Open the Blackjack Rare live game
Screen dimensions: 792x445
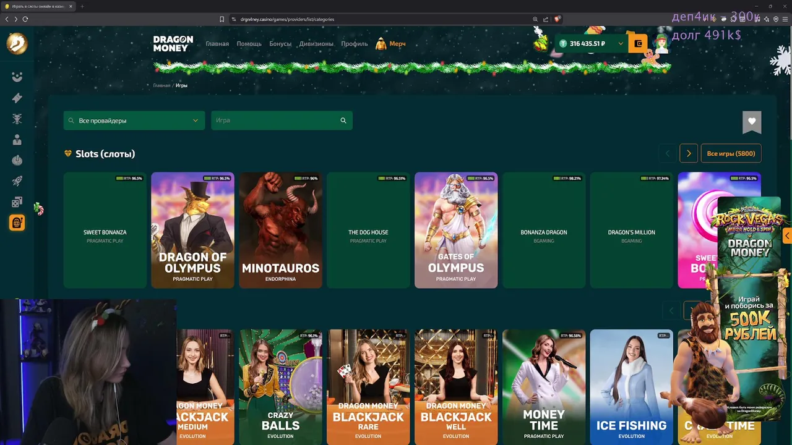tap(368, 387)
